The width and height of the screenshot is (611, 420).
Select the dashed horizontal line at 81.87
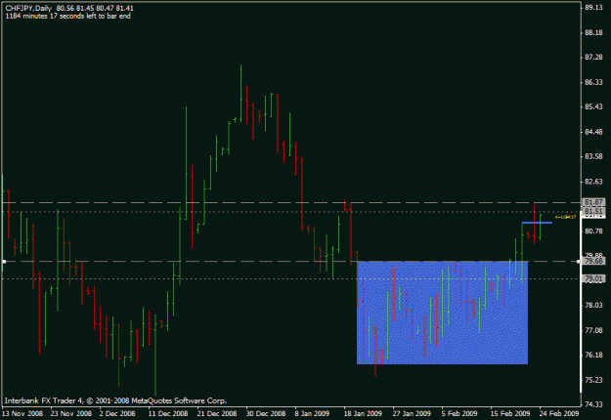[x=291, y=202]
